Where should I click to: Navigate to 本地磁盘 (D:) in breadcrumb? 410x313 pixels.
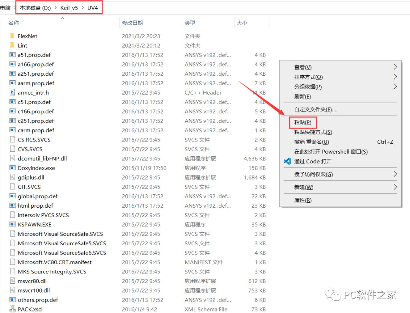pos(35,8)
